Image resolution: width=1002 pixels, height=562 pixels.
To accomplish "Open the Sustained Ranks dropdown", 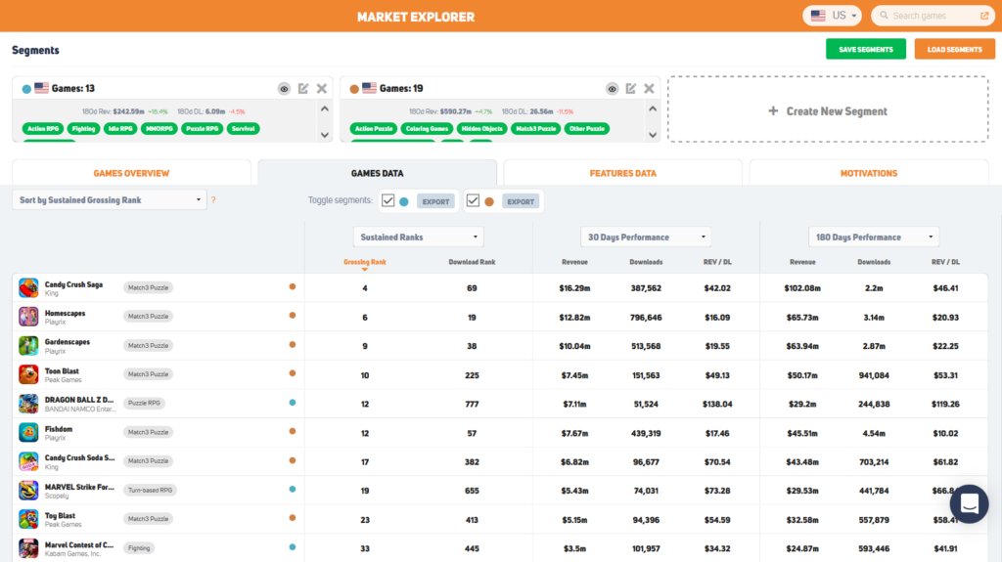I will (x=418, y=237).
